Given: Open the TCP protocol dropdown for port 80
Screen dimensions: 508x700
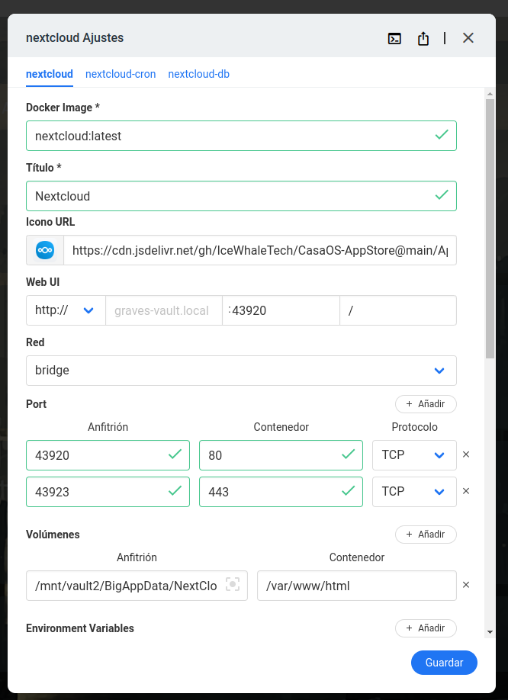Looking at the screenshot, I should [414, 454].
